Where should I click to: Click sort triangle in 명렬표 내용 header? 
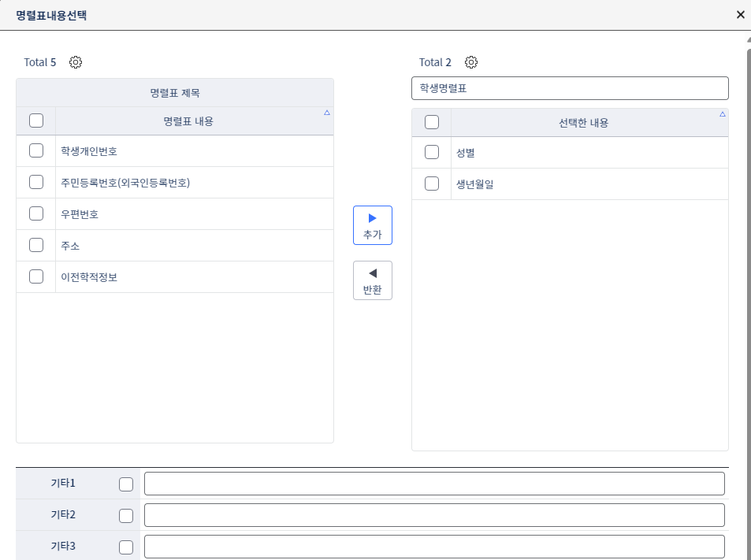pyautogui.click(x=327, y=113)
